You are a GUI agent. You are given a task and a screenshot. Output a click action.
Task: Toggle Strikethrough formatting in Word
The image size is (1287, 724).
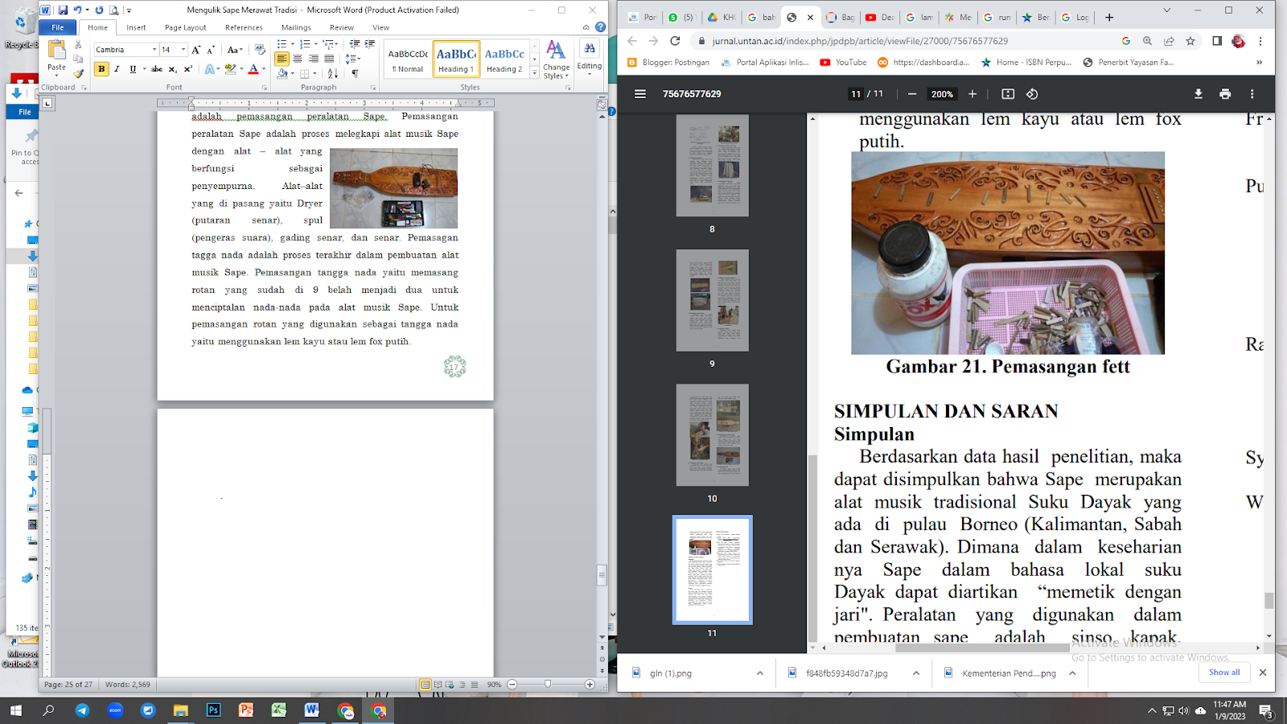[157, 69]
